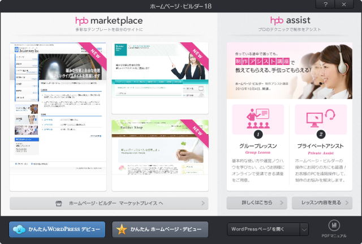Image resolution: width=362 pixels, height=244 pixels.
Task: Open the PDFマニュアル icon
Action: pos(334,229)
